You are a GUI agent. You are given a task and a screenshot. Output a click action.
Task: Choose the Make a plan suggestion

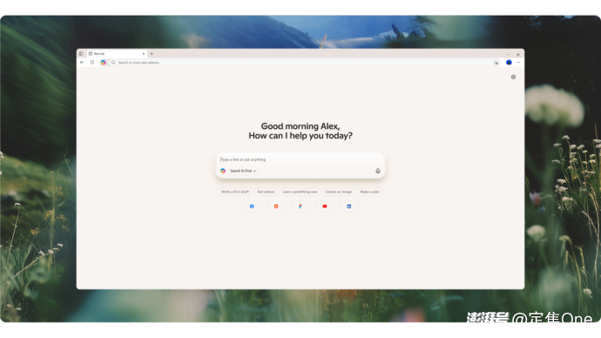[370, 192]
